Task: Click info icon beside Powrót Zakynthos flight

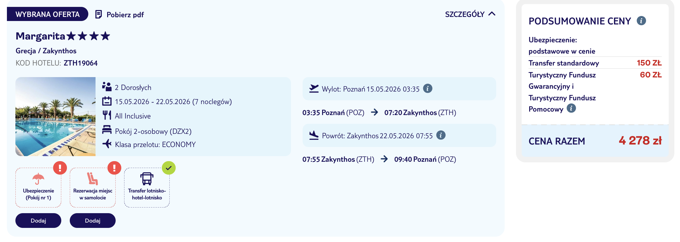Action: pyautogui.click(x=441, y=135)
